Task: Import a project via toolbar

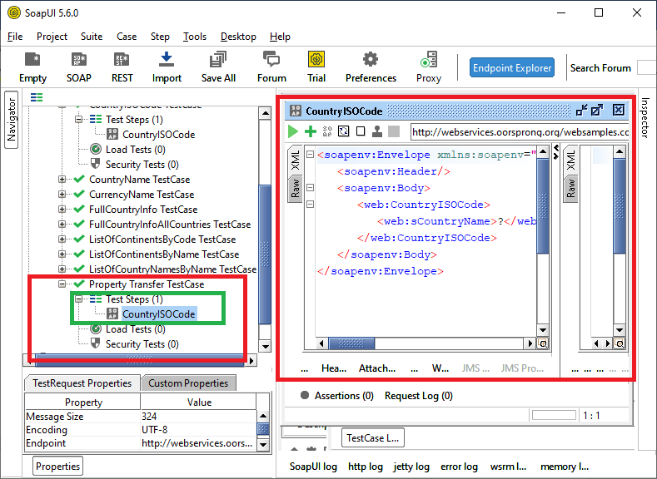Action: [x=167, y=67]
